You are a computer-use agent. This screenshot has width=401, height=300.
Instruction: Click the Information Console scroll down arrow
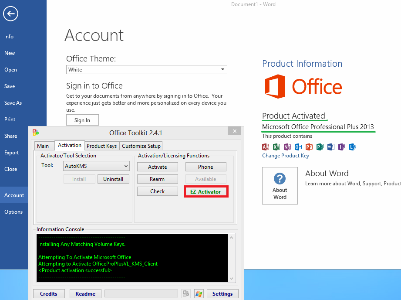coord(232,279)
